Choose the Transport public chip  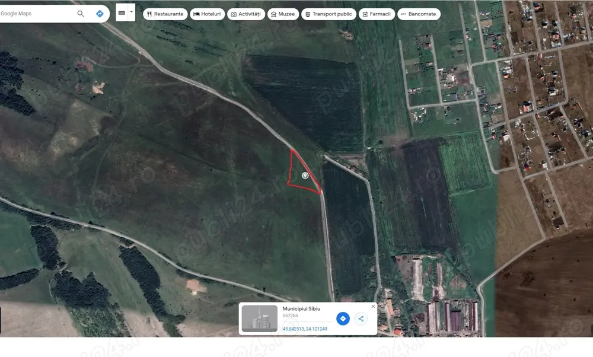click(x=329, y=14)
